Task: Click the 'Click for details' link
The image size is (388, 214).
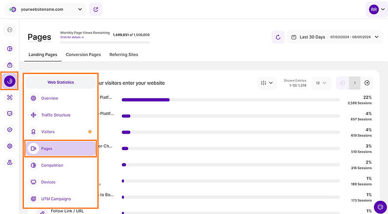Action: [x=72, y=38]
